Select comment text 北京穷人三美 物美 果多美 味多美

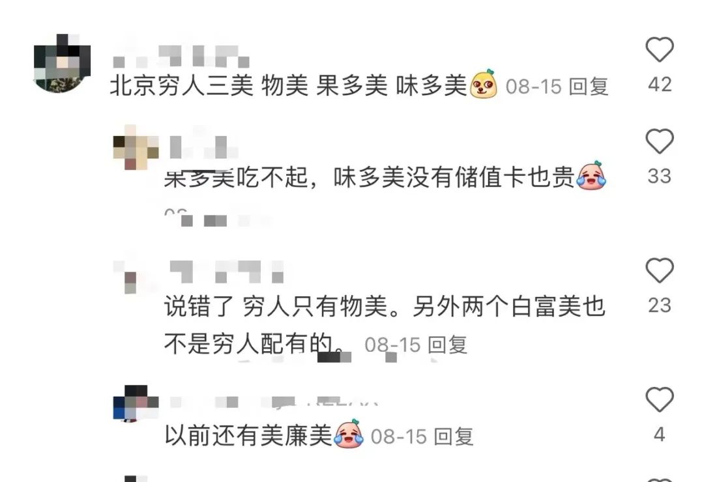(288, 85)
